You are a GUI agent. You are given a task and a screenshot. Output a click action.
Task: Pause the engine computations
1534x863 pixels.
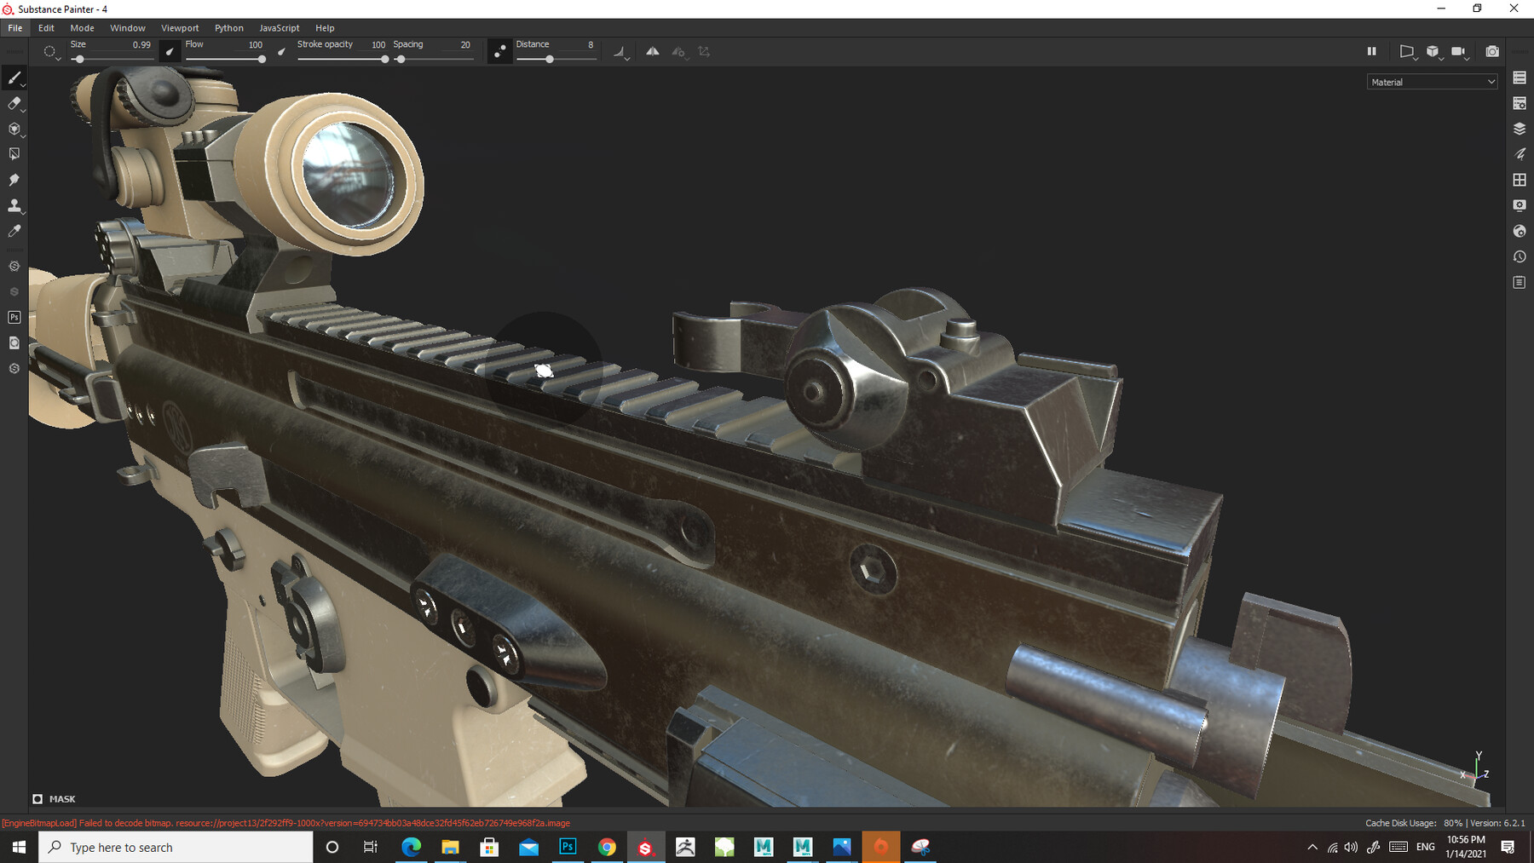point(1371,51)
